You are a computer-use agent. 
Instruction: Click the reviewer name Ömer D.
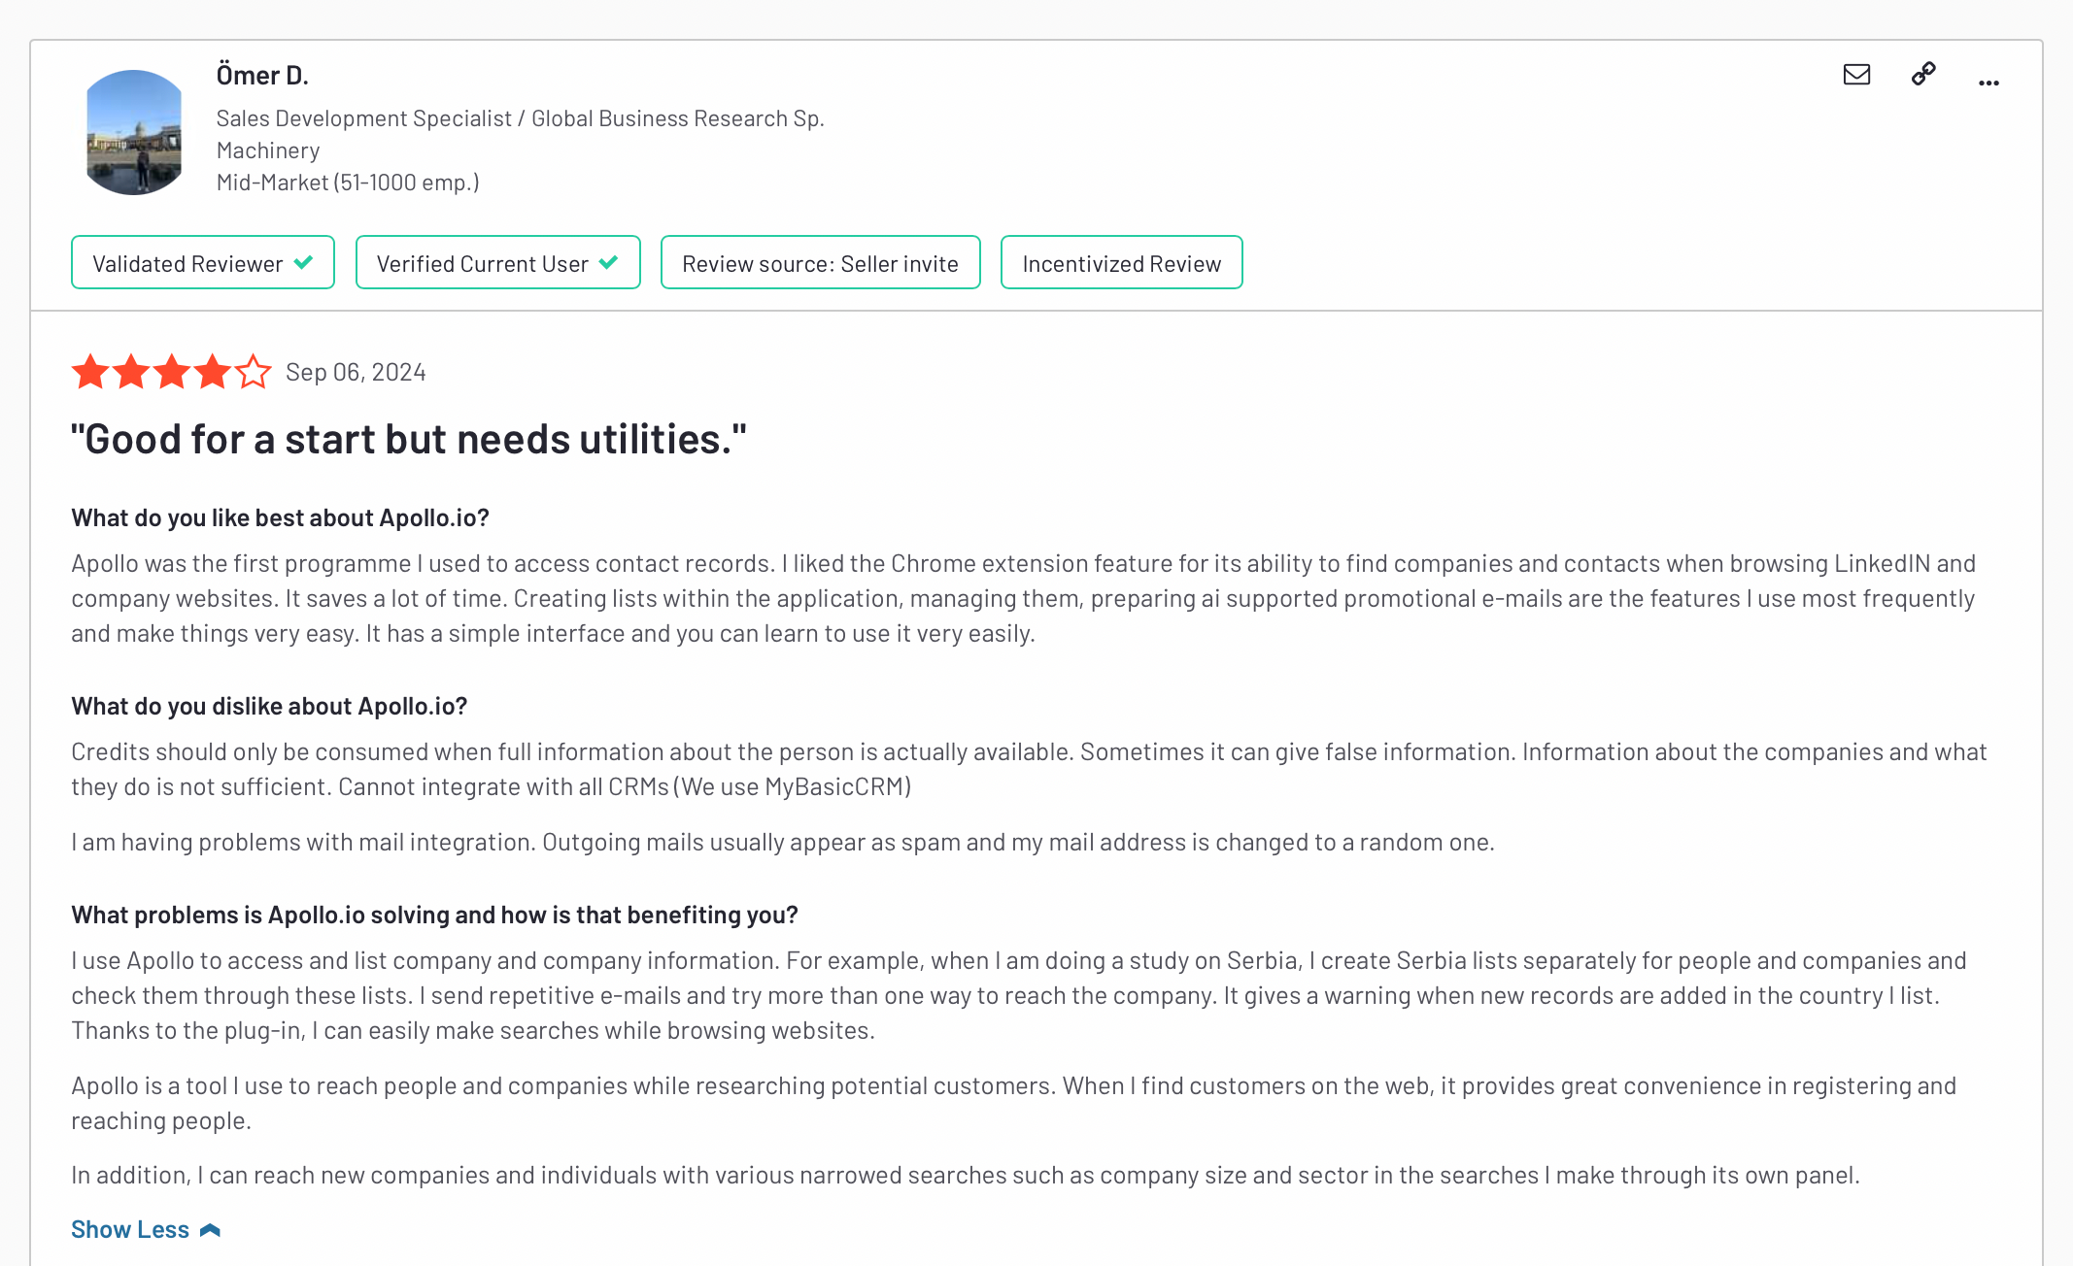pyautogui.click(x=262, y=75)
